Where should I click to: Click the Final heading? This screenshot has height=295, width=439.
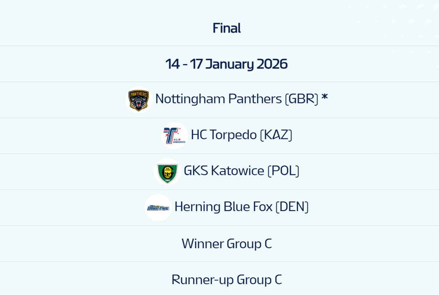(226, 28)
